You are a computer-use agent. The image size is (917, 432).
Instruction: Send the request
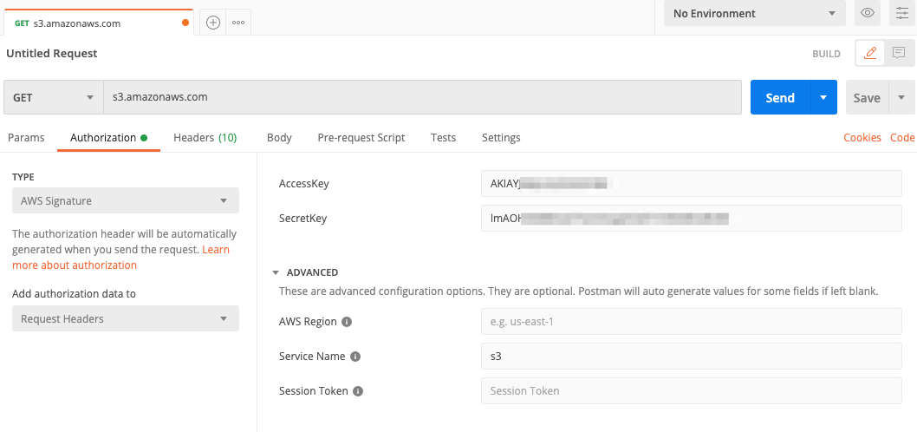click(780, 97)
